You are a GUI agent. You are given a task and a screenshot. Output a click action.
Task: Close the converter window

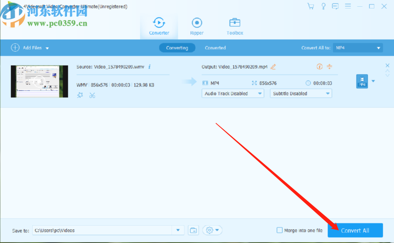coord(384,6)
